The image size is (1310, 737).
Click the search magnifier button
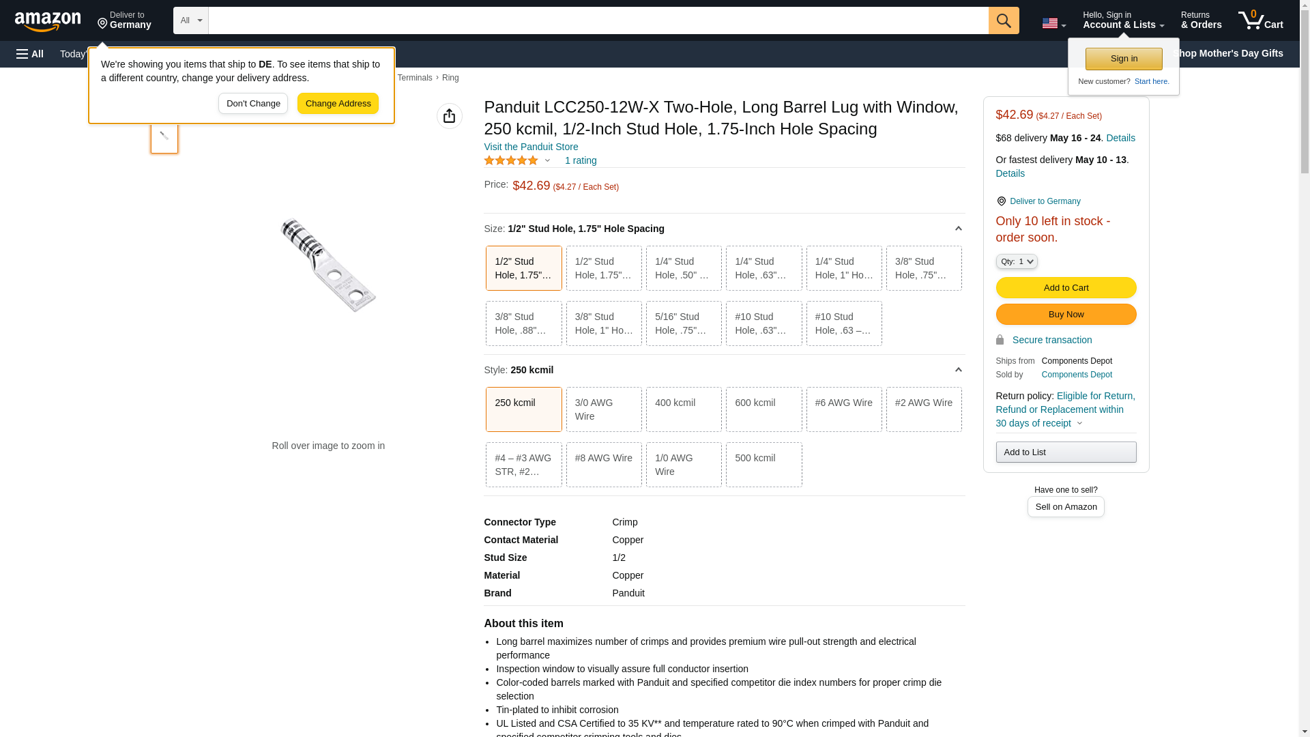[x=1003, y=20]
